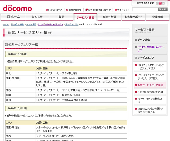The height and width of the screenshot is (141, 170).
Task: Open the サイトマップ link
Action: tap(123, 10)
